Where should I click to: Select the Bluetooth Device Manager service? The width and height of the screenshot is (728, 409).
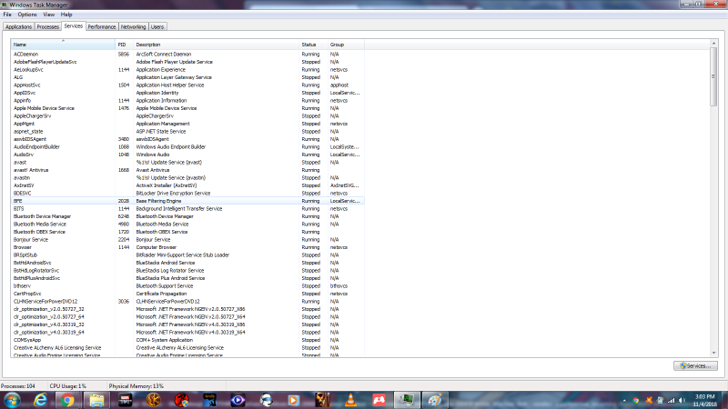(187, 216)
